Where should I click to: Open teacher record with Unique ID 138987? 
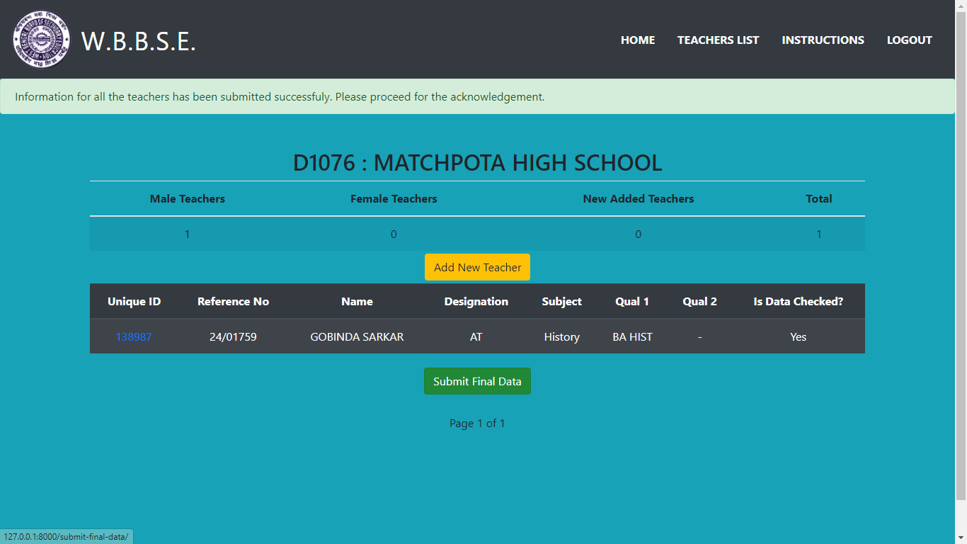click(134, 337)
